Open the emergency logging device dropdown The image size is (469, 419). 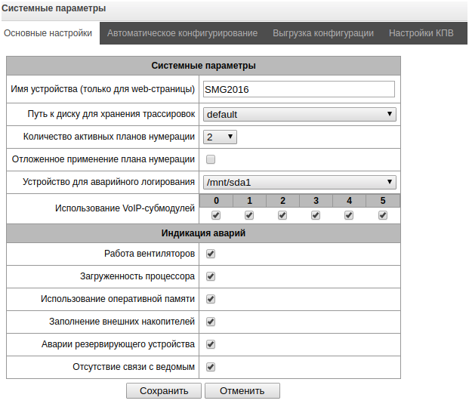pyautogui.click(x=300, y=182)
